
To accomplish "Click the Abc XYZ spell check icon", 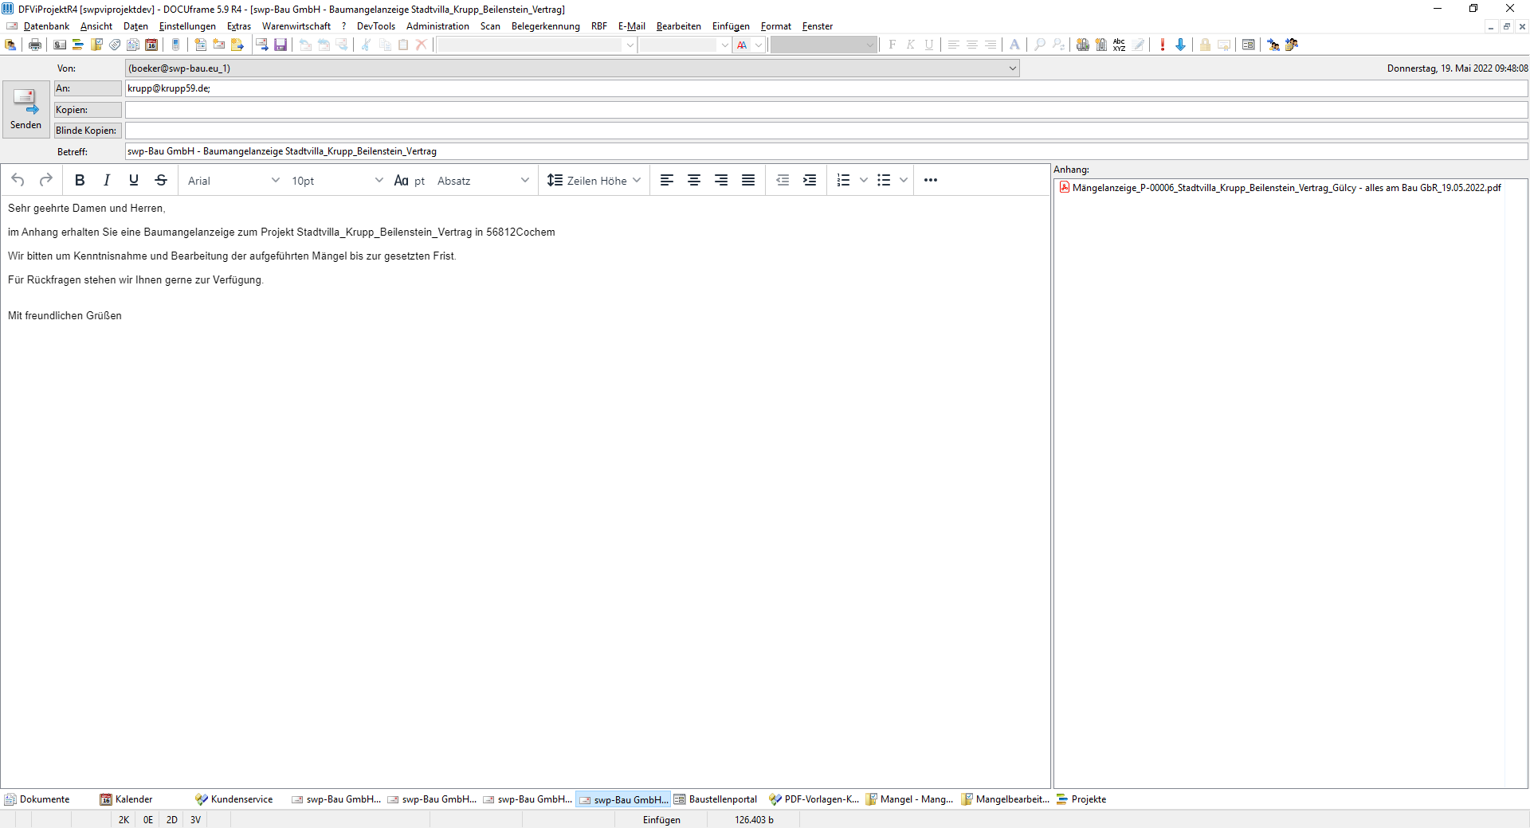I will click(1120, 45).
